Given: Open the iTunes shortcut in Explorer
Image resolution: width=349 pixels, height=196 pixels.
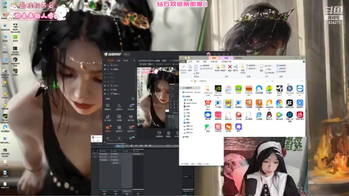Looking at the screenshot, I should (x=228, y=90).
